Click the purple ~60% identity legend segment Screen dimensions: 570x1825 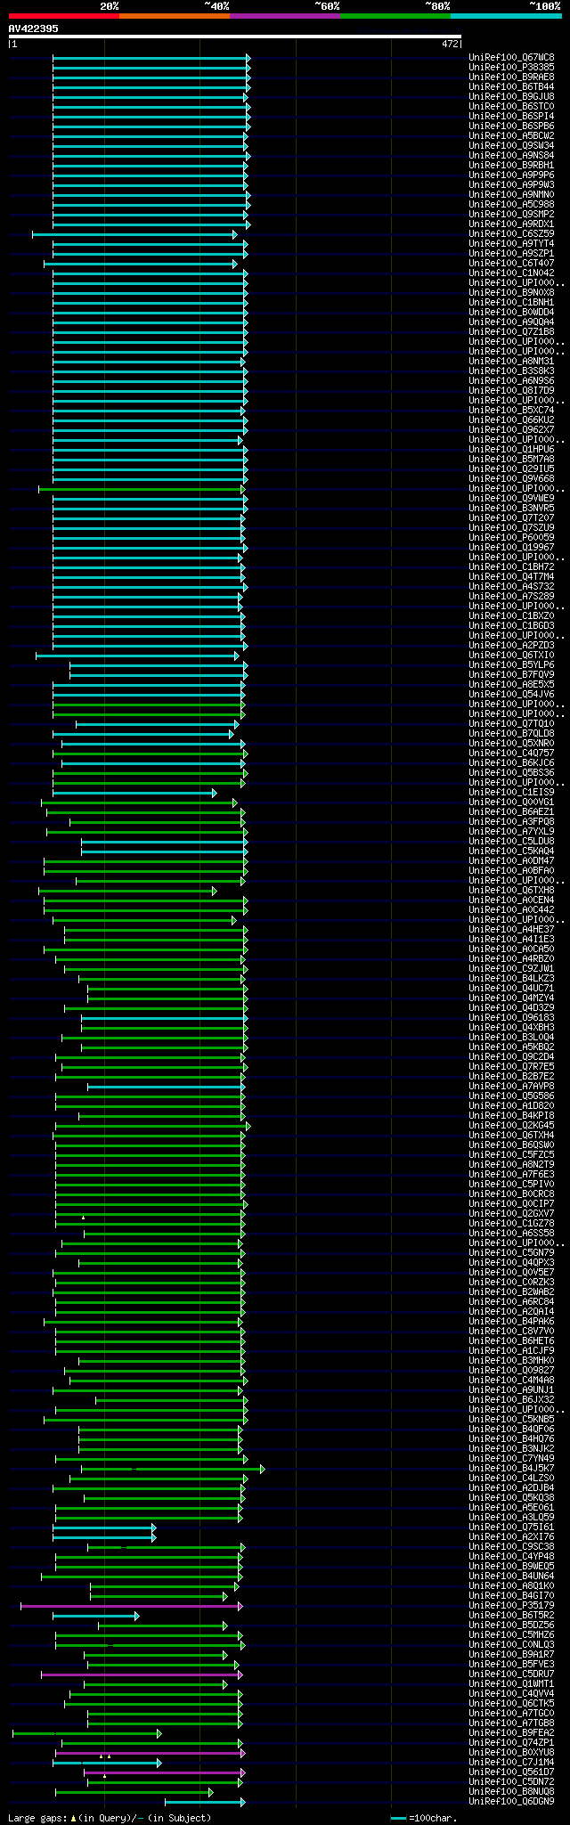tap(284, 16)
